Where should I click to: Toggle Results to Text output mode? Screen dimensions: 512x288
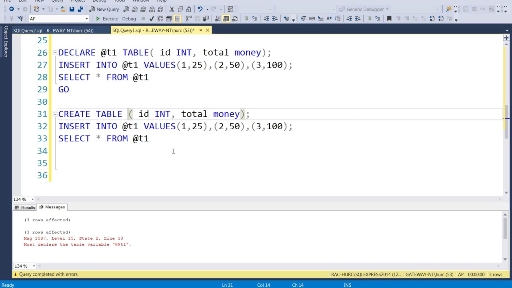pos(217,18)
